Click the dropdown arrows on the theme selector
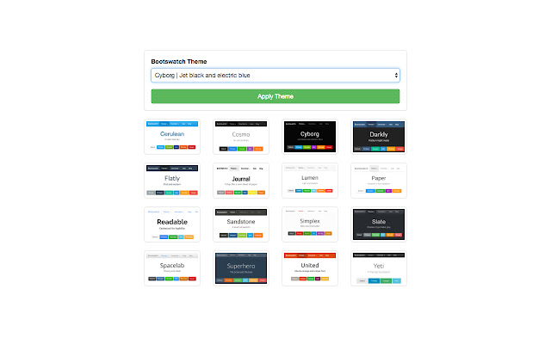Image resolution: width=551 pixels, height=344 pixels. (x=396, y=75)
